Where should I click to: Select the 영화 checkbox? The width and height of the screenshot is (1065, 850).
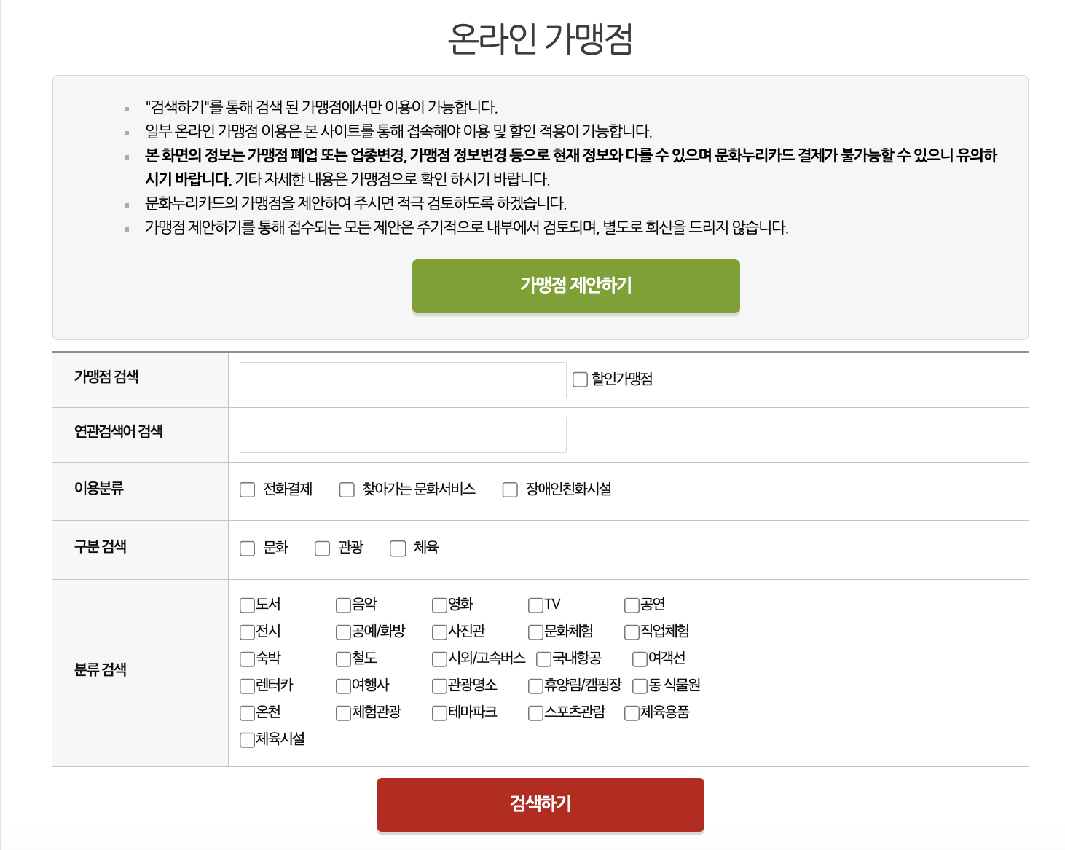439,605
